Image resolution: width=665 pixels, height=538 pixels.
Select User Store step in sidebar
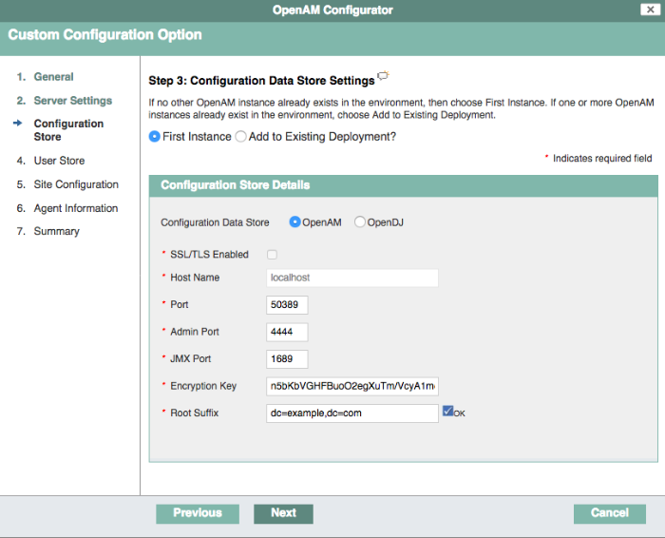tap(59, 161)
